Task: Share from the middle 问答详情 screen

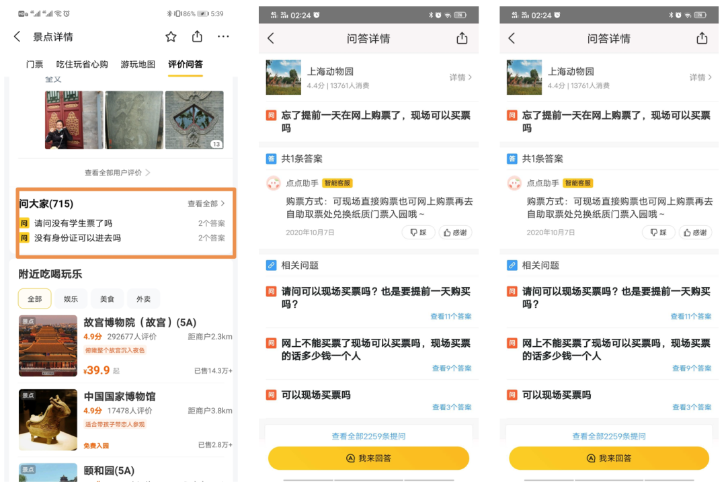Action: point(462,38)
